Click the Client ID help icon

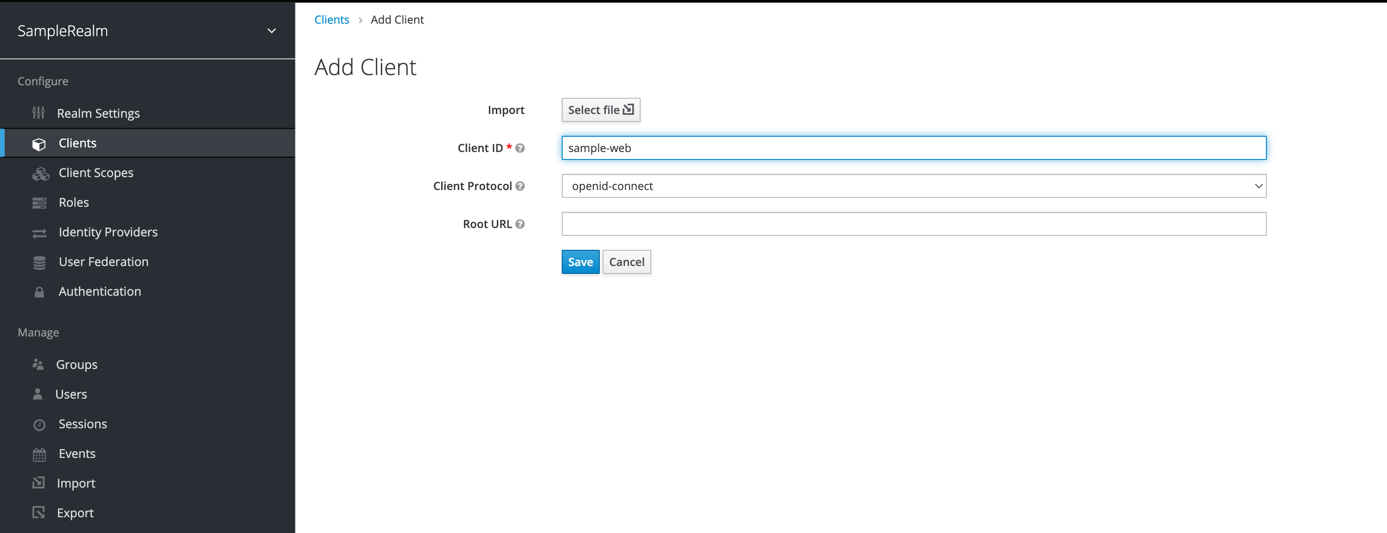click(x=520, y=148)
